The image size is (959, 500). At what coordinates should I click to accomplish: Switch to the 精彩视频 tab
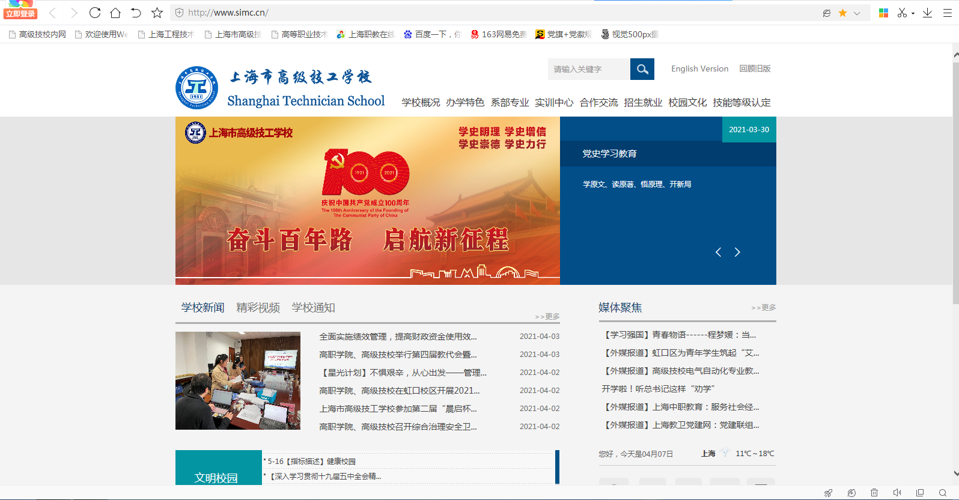pos(258,308)
